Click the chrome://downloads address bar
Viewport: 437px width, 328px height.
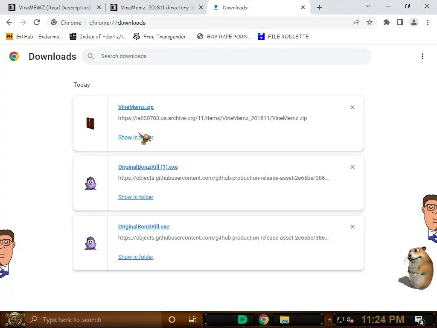212,23
